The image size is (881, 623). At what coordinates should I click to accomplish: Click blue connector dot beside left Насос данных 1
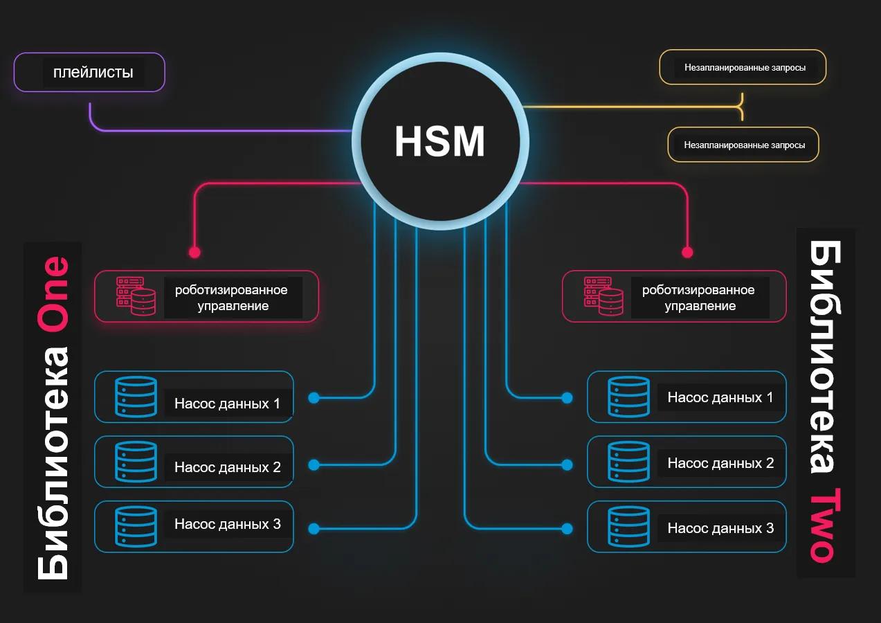point(314,398)
